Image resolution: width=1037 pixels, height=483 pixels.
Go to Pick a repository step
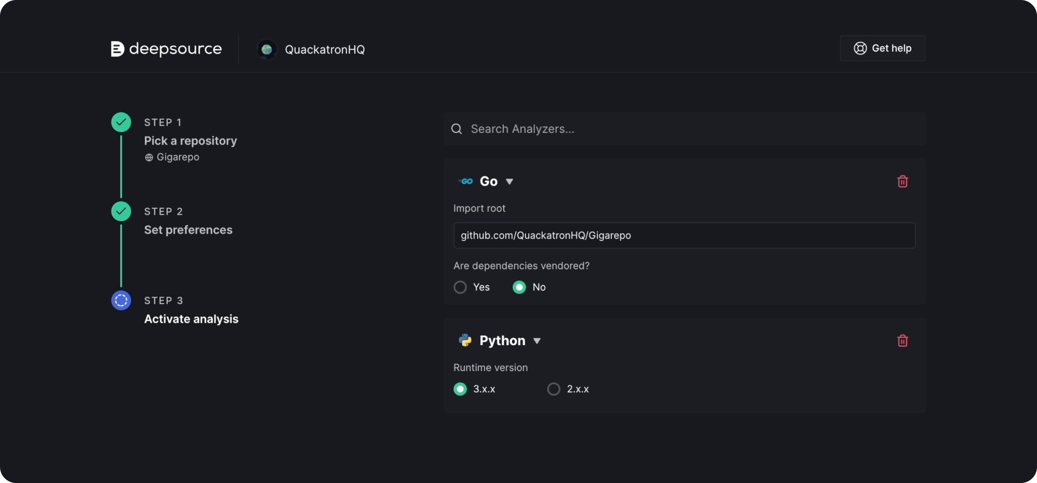[190, 141]
